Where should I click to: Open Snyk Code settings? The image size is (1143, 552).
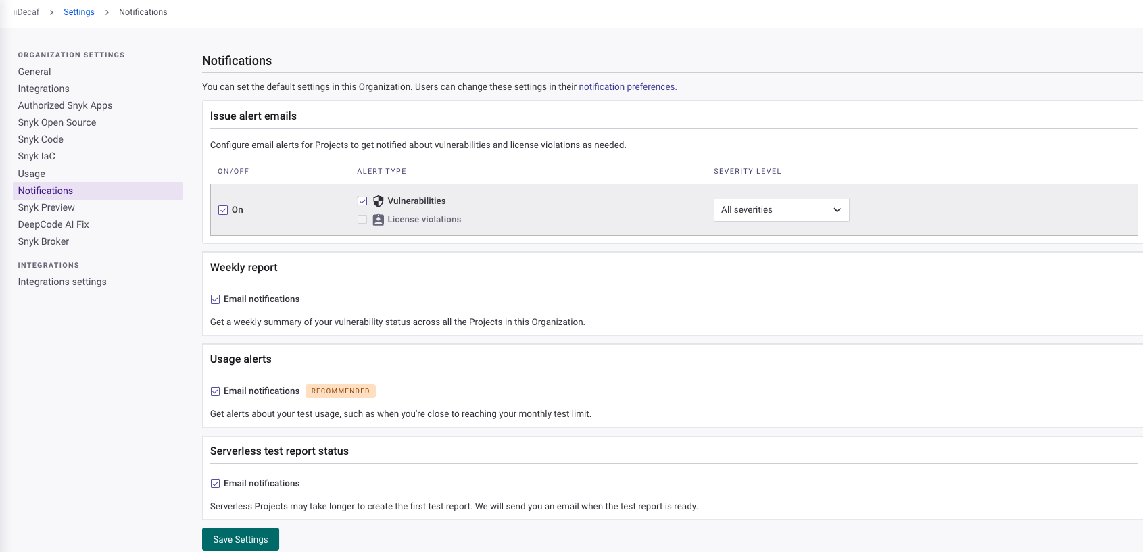click(41, 139)
